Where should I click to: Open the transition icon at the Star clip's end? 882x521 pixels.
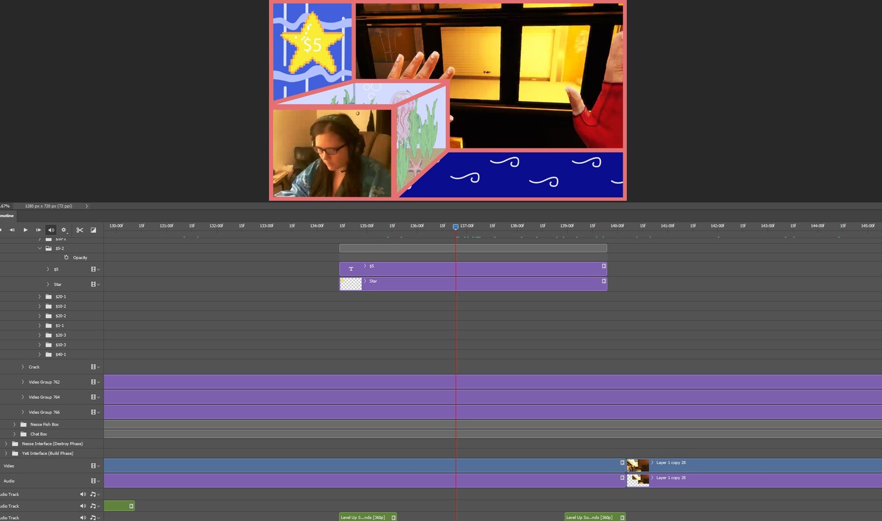coord(604,281)
